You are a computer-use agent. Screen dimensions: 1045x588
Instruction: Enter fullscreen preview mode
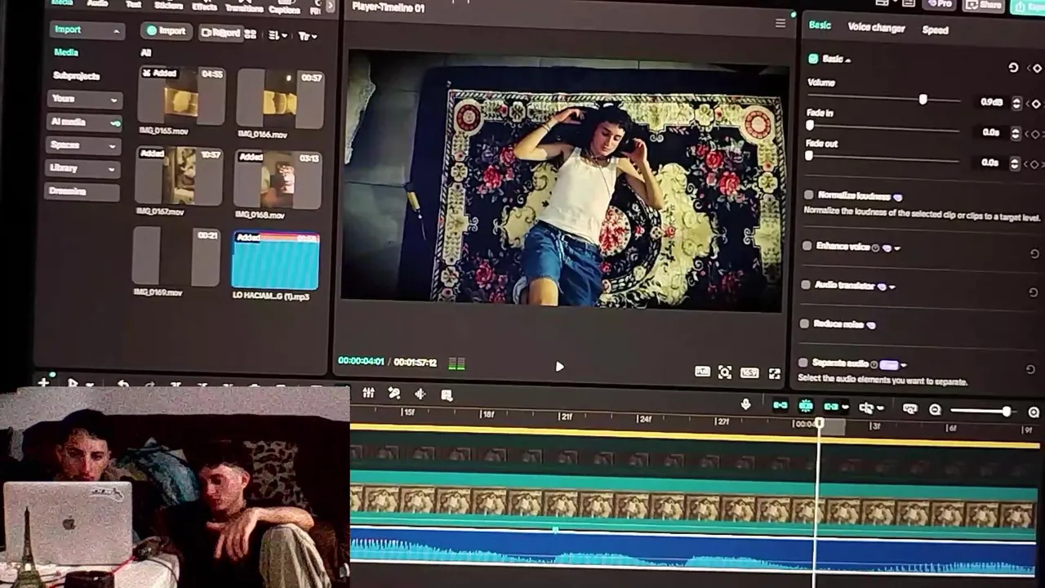point(774,374)
